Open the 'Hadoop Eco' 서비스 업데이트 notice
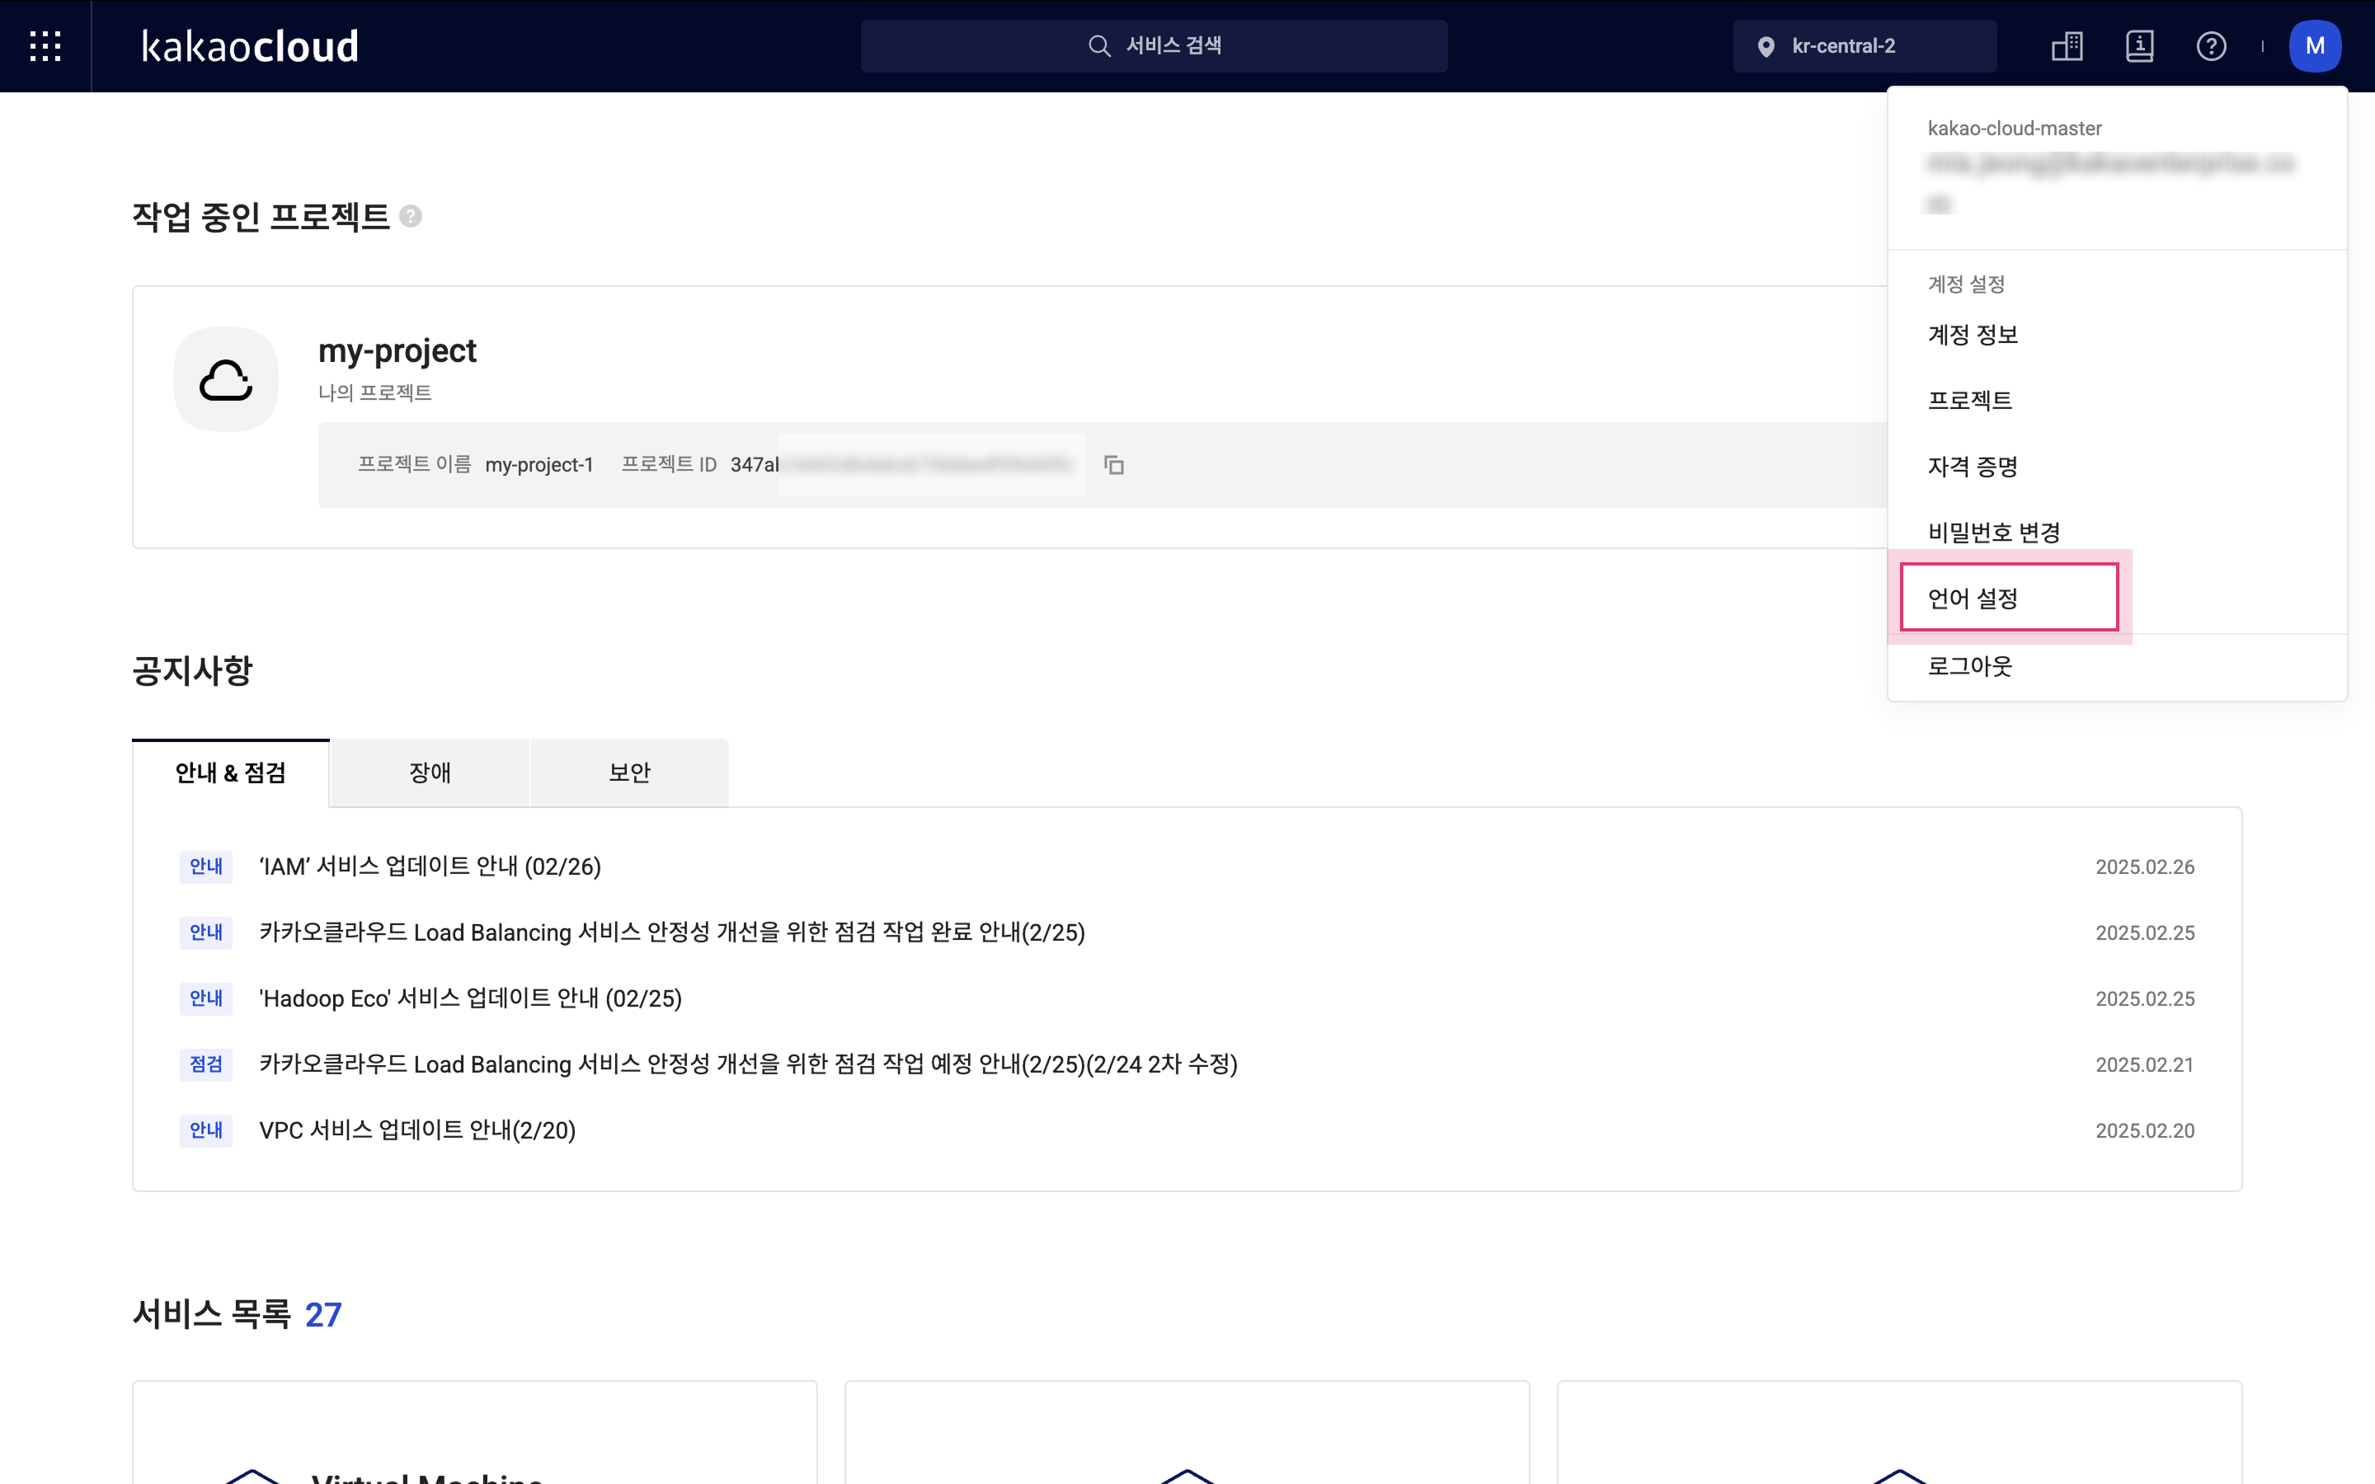 point(470,998)
